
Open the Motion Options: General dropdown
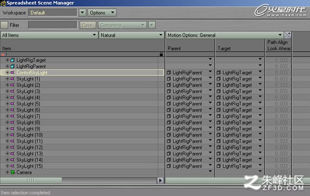[225, 35]
